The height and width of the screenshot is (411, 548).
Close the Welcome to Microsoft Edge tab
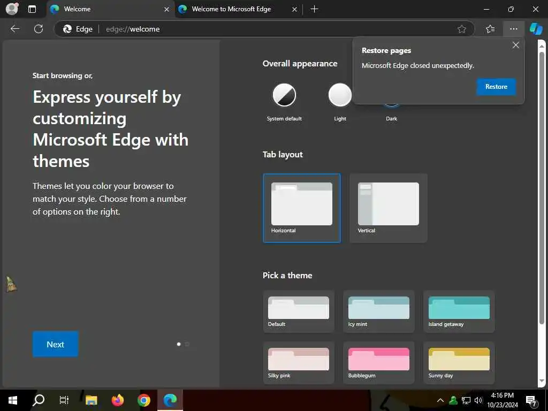[x=294, y=10]
